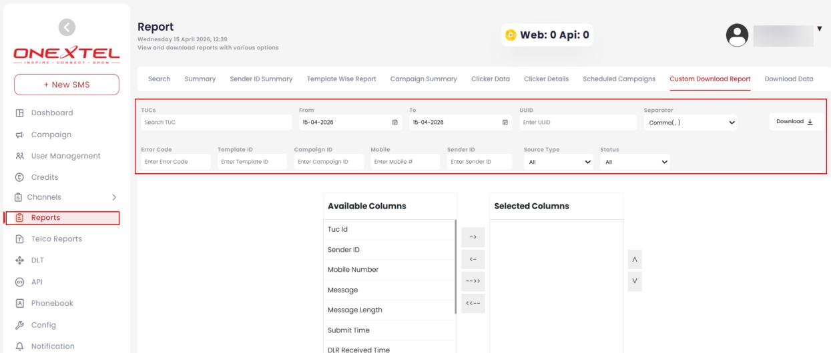Click the Available Columns list scrollbar
Viewport: 831px width, 353px height.
pyautogui.click(x=456, y=266)
